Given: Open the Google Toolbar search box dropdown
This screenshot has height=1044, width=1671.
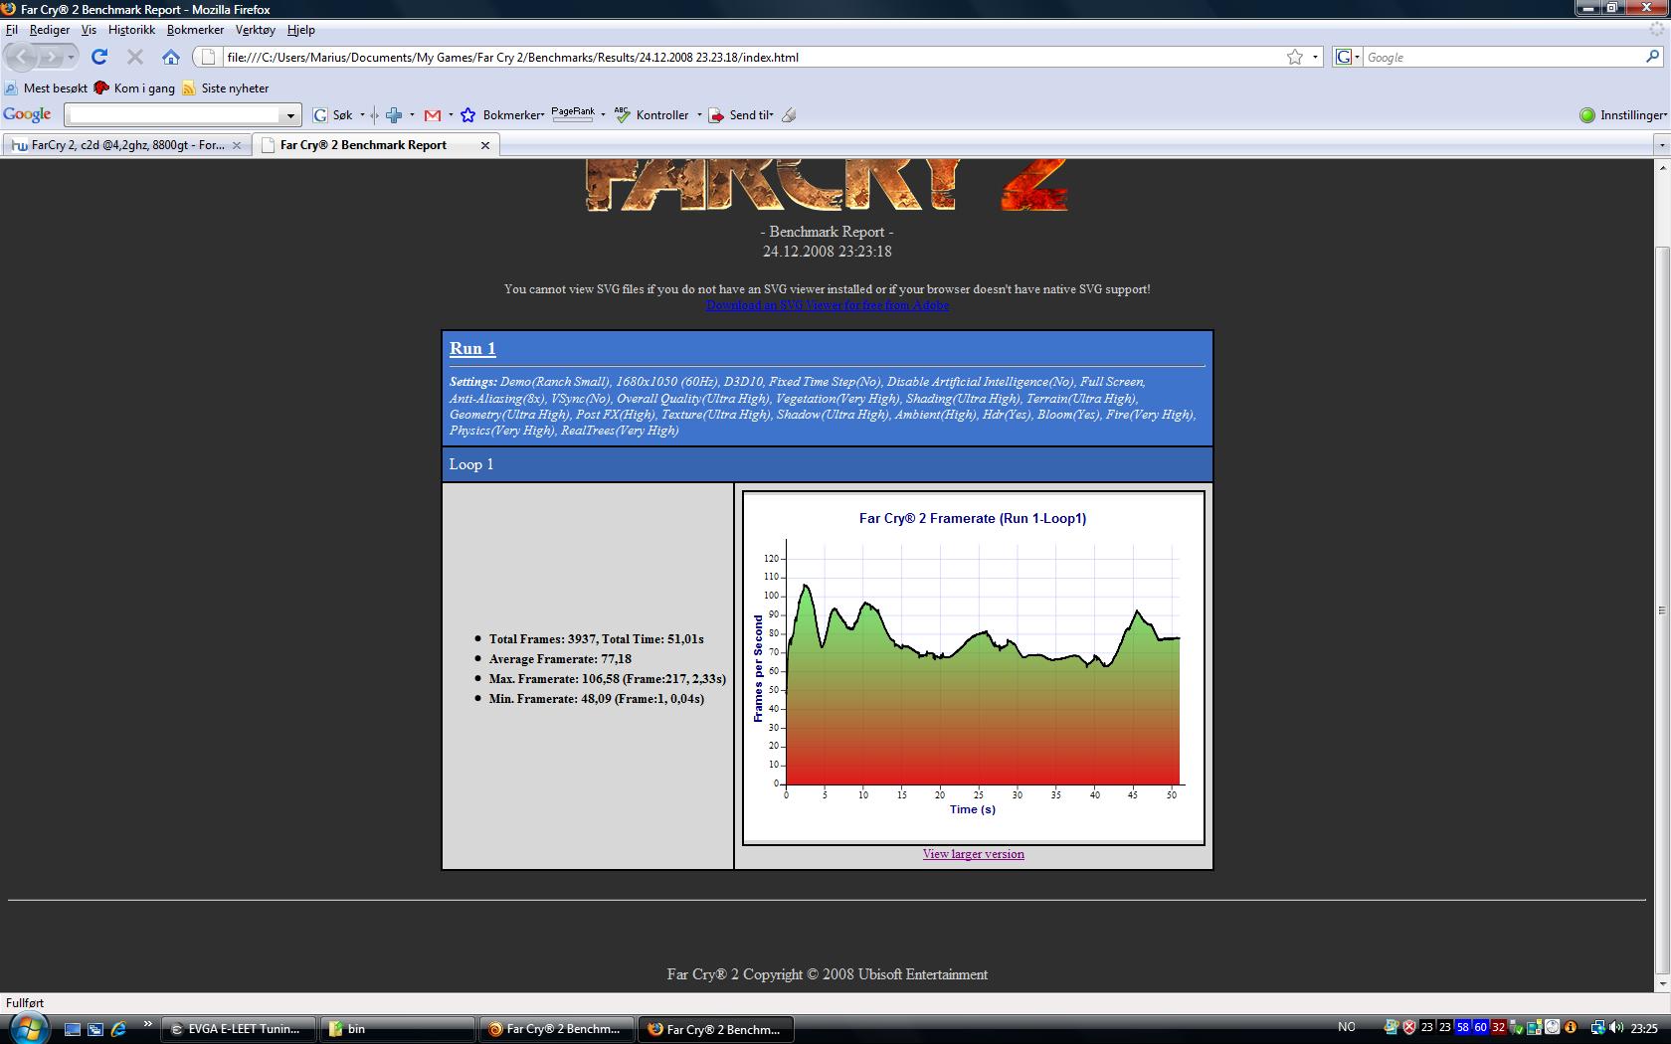Looking at the screenshot, I should 290,115.
